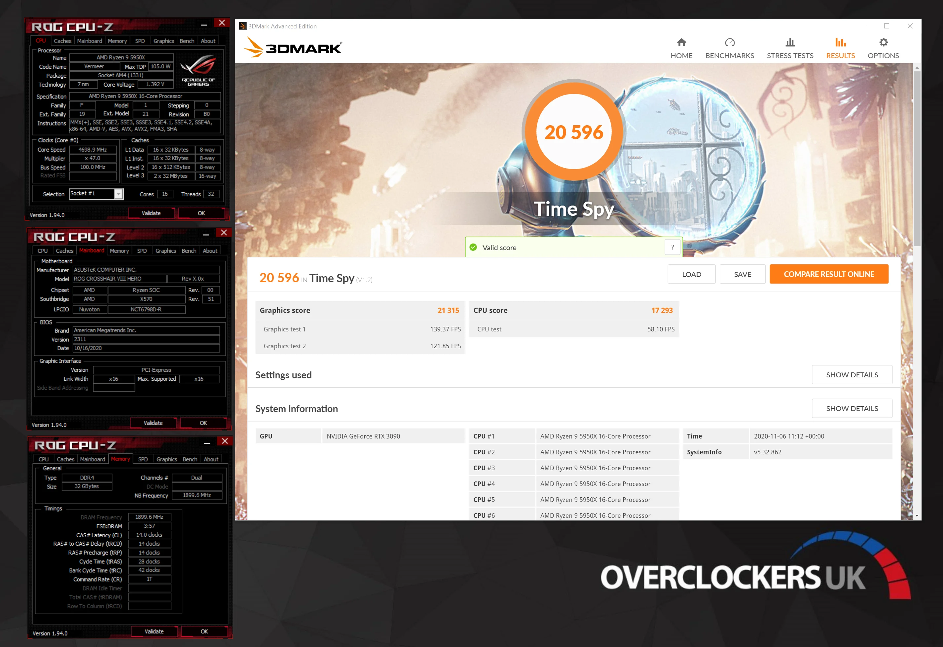The image size is (943, 647).
Task: Click the 3DMark title bar app icon
Action: click(242, 26)
